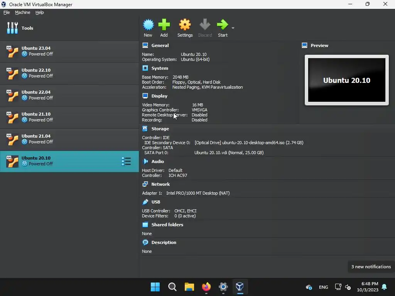This screenshot has width=395, height=296.
Task: Open the File menu
Action: click(7, 12)
